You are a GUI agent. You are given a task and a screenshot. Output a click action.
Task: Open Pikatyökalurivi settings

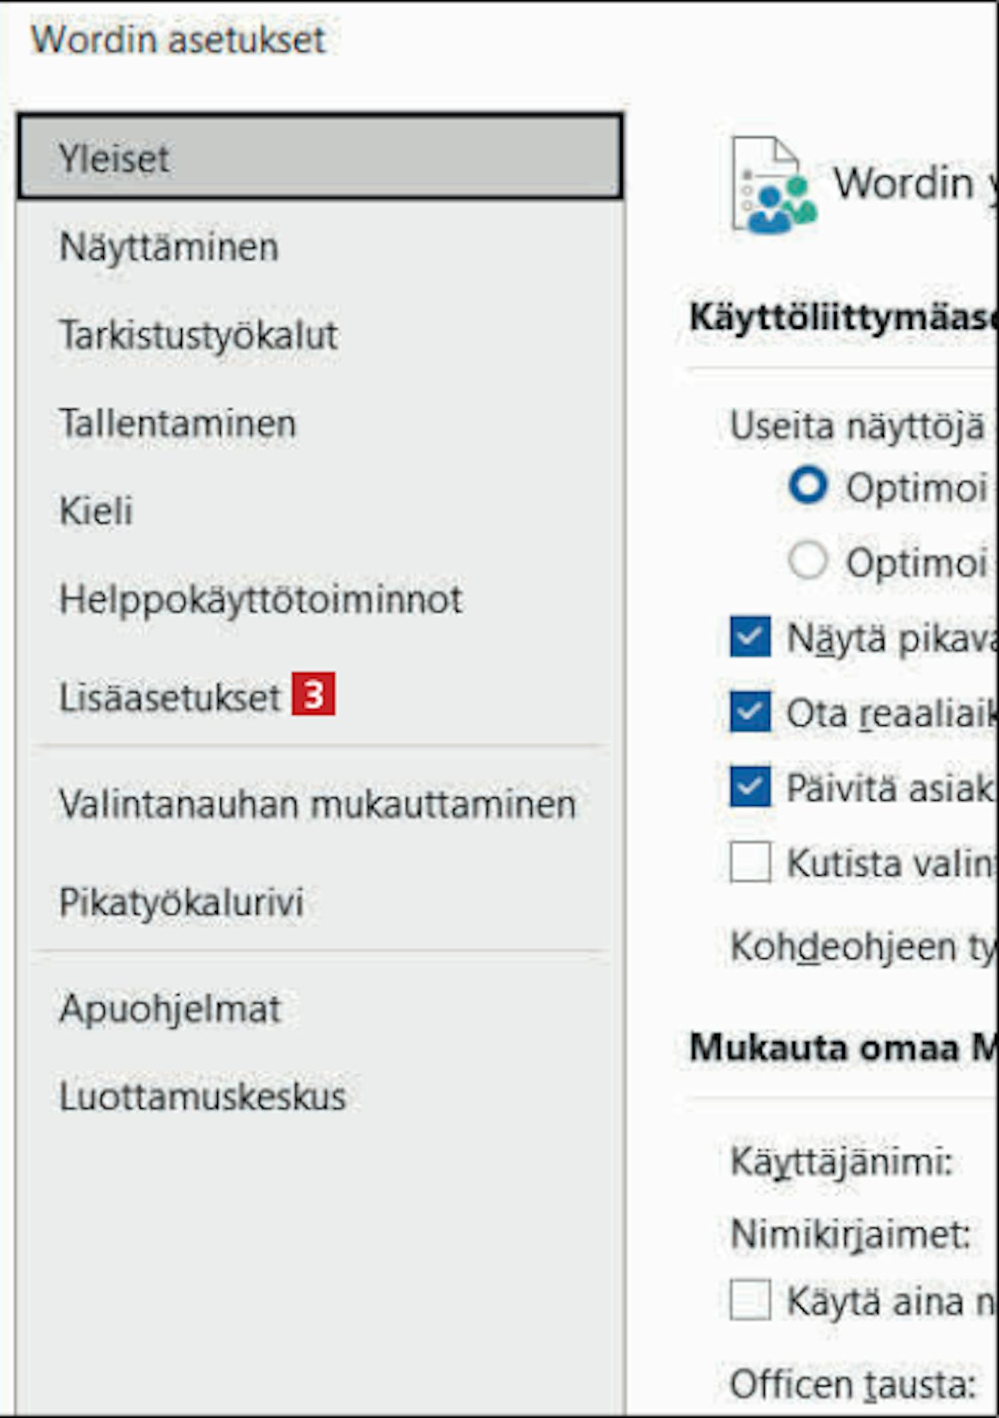[x=320, y=902]
